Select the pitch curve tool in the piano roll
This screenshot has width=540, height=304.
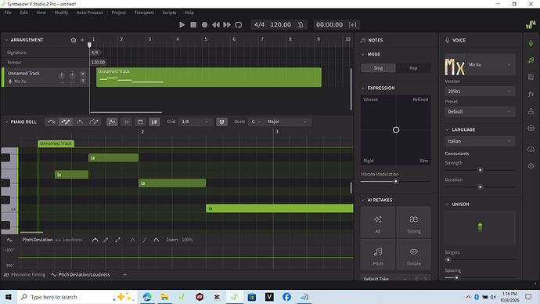80,121
